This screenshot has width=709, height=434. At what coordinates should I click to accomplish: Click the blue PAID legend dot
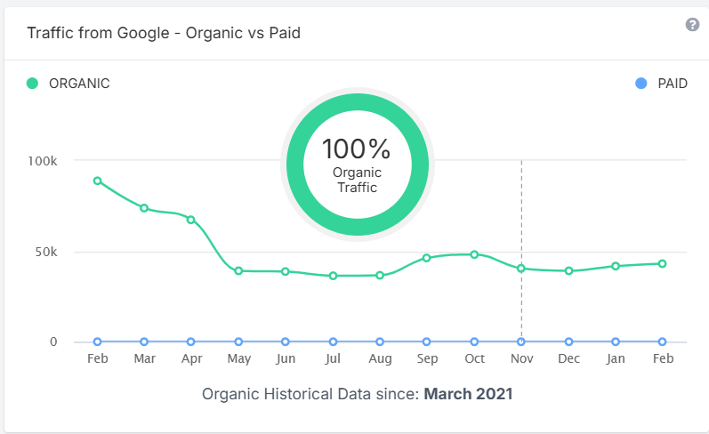pos(641,84)
